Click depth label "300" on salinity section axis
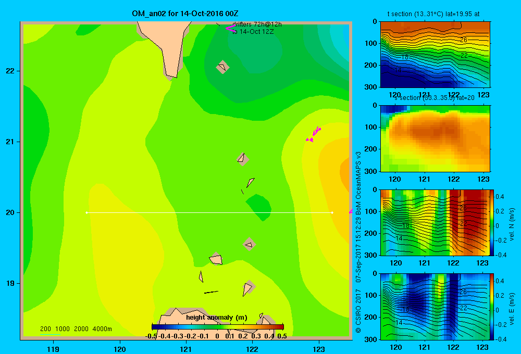This screenshot has height=354, width=521. pyautogui.click(x=371, y=171)
